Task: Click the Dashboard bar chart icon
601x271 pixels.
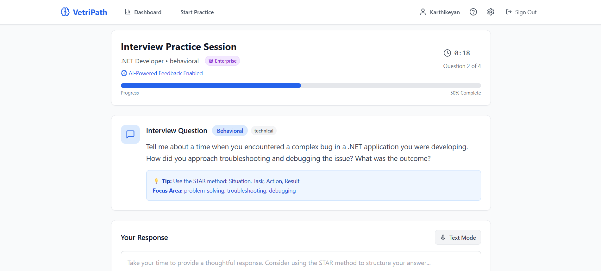Action: [x=128, y=12]
